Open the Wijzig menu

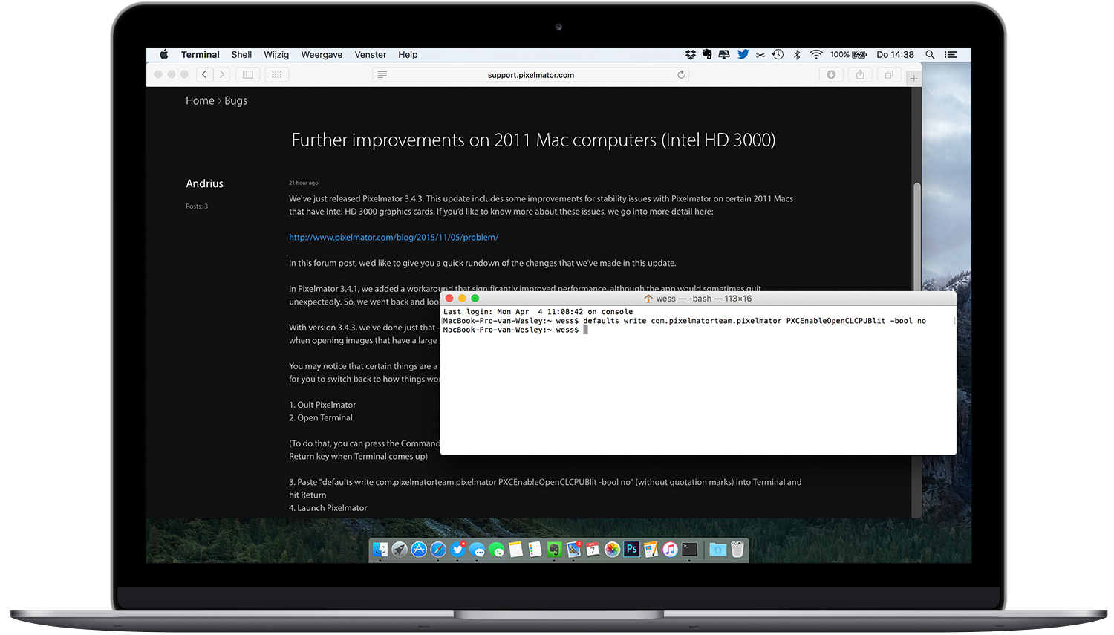(276, 55)
